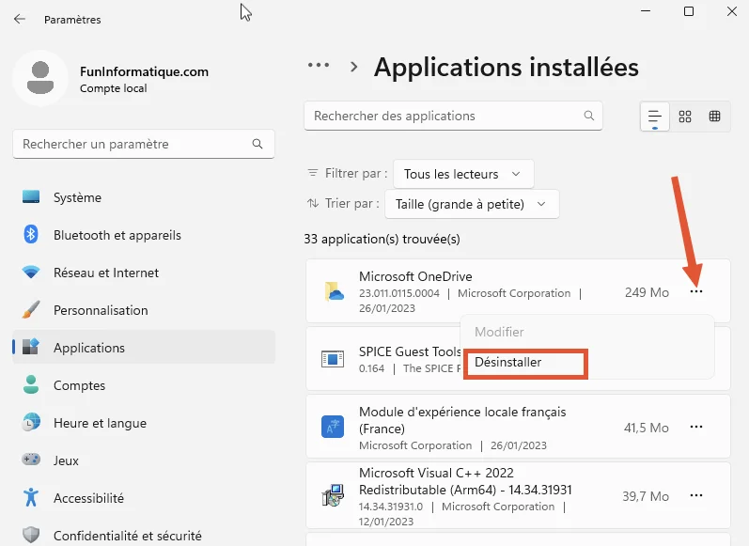Open the Microsoft OneDrive three-dot options
Viewport: 749px width, 546px height.
(x=695, y=292)
